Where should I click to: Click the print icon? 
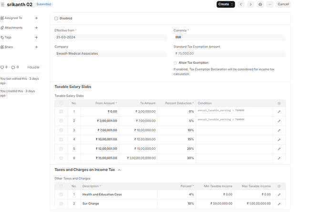pyautogui.click(x=260, y=4)
